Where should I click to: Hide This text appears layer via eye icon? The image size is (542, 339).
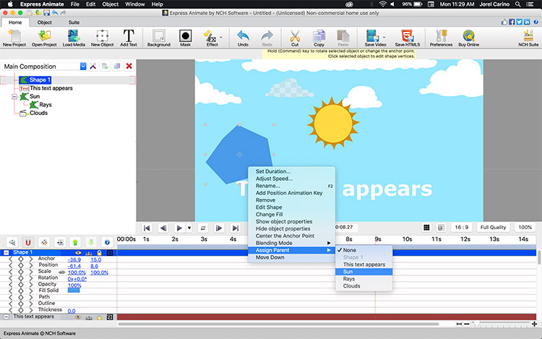(78, 317)
